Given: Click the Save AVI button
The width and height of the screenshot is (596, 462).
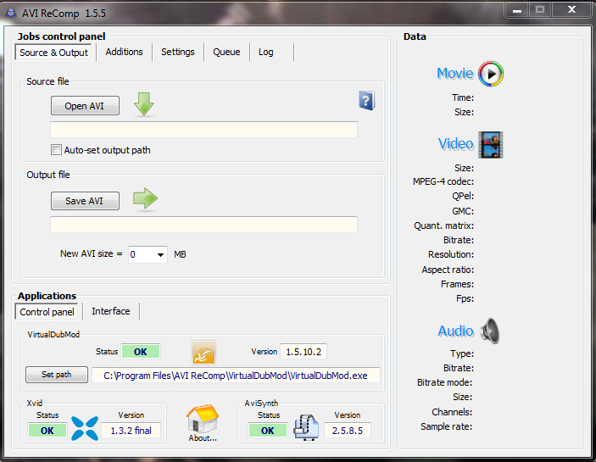Looking at the screenshot, I should pyautogui.click(x=85, y=201).
